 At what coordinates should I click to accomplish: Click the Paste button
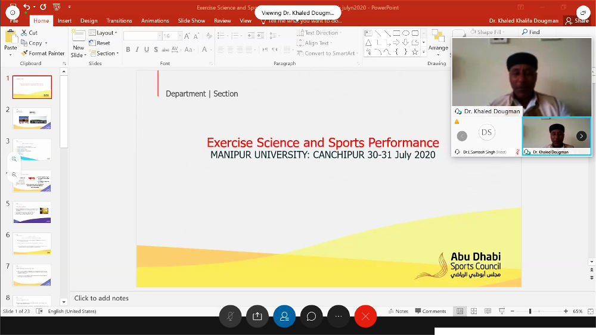click(x=10, y=42)
